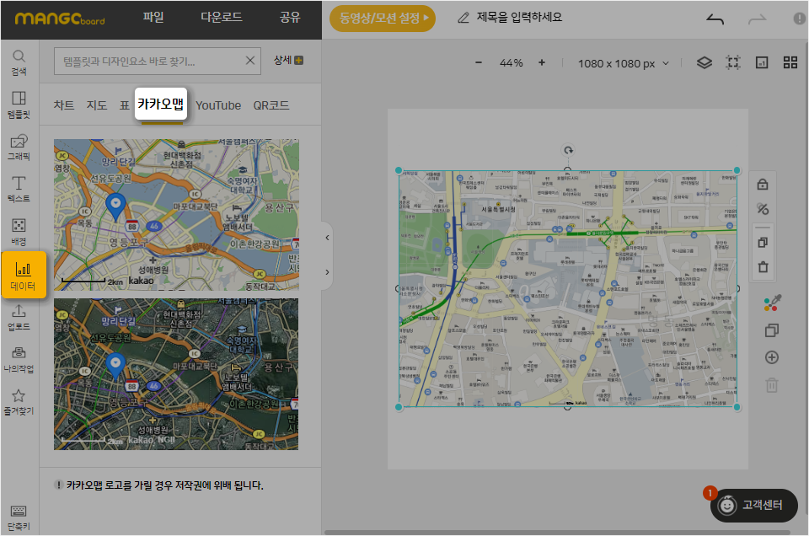
Task: Open the layers stack icon
Action: point(705,63)
